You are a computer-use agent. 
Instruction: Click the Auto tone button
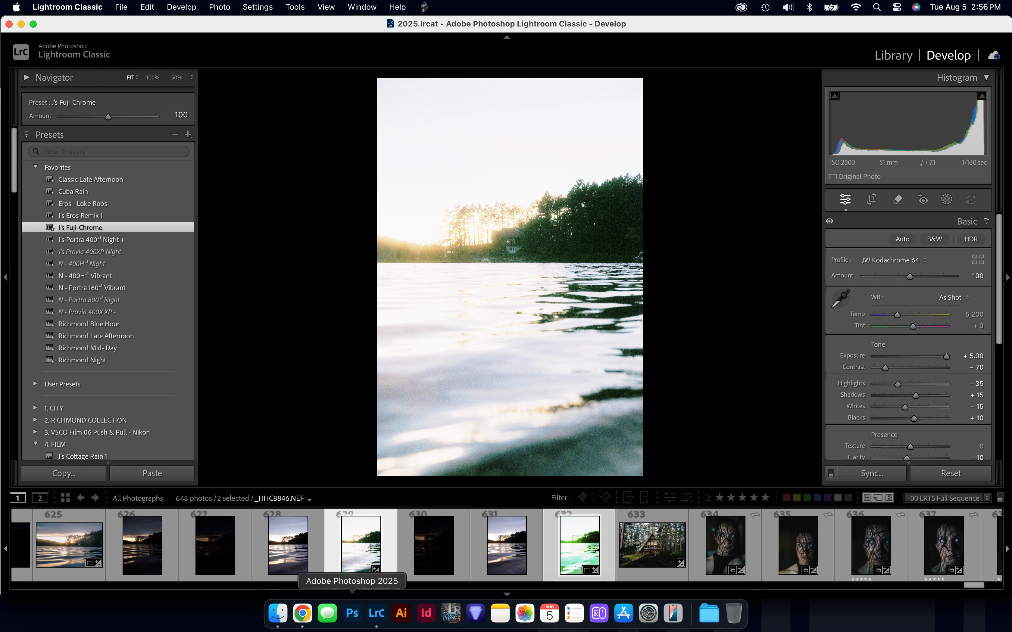pyautogui.click(x=902, y=239)
